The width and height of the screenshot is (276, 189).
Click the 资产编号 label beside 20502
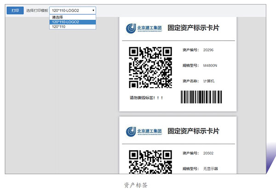[x=190, y=153]
